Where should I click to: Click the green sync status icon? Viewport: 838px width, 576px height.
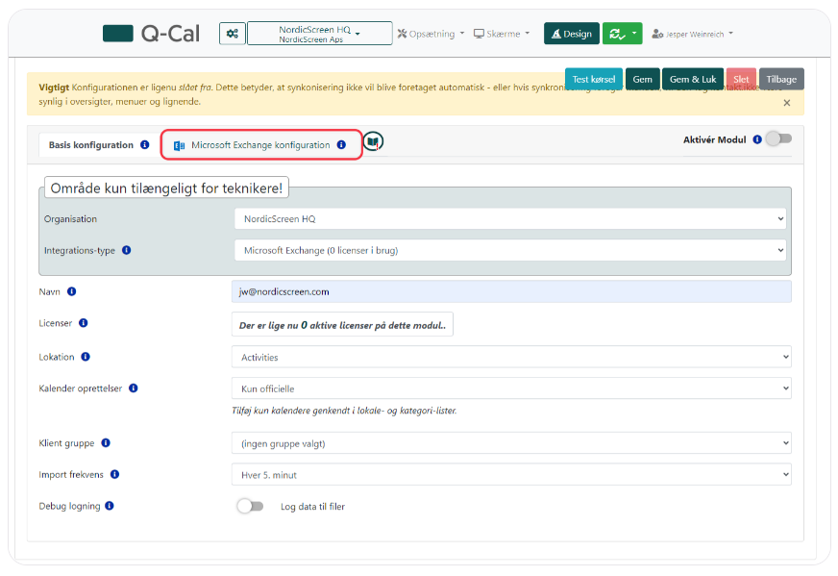616,34
